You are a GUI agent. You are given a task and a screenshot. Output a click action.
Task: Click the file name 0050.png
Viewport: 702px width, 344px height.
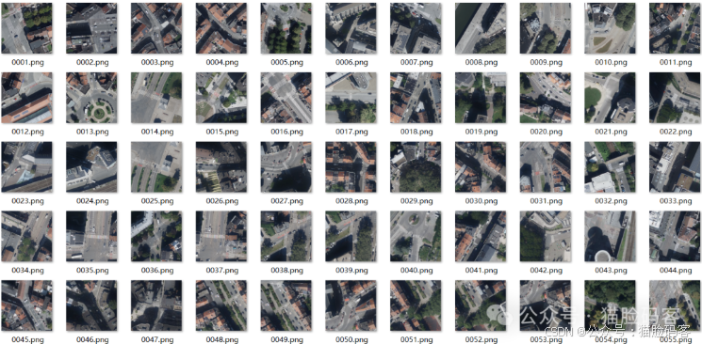point(351,340)
